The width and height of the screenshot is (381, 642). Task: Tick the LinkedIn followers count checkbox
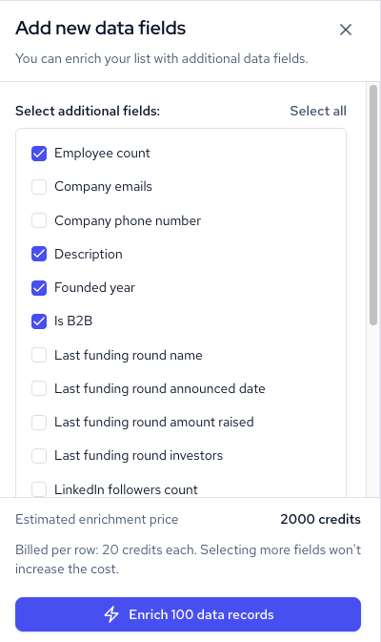point(39,489)
